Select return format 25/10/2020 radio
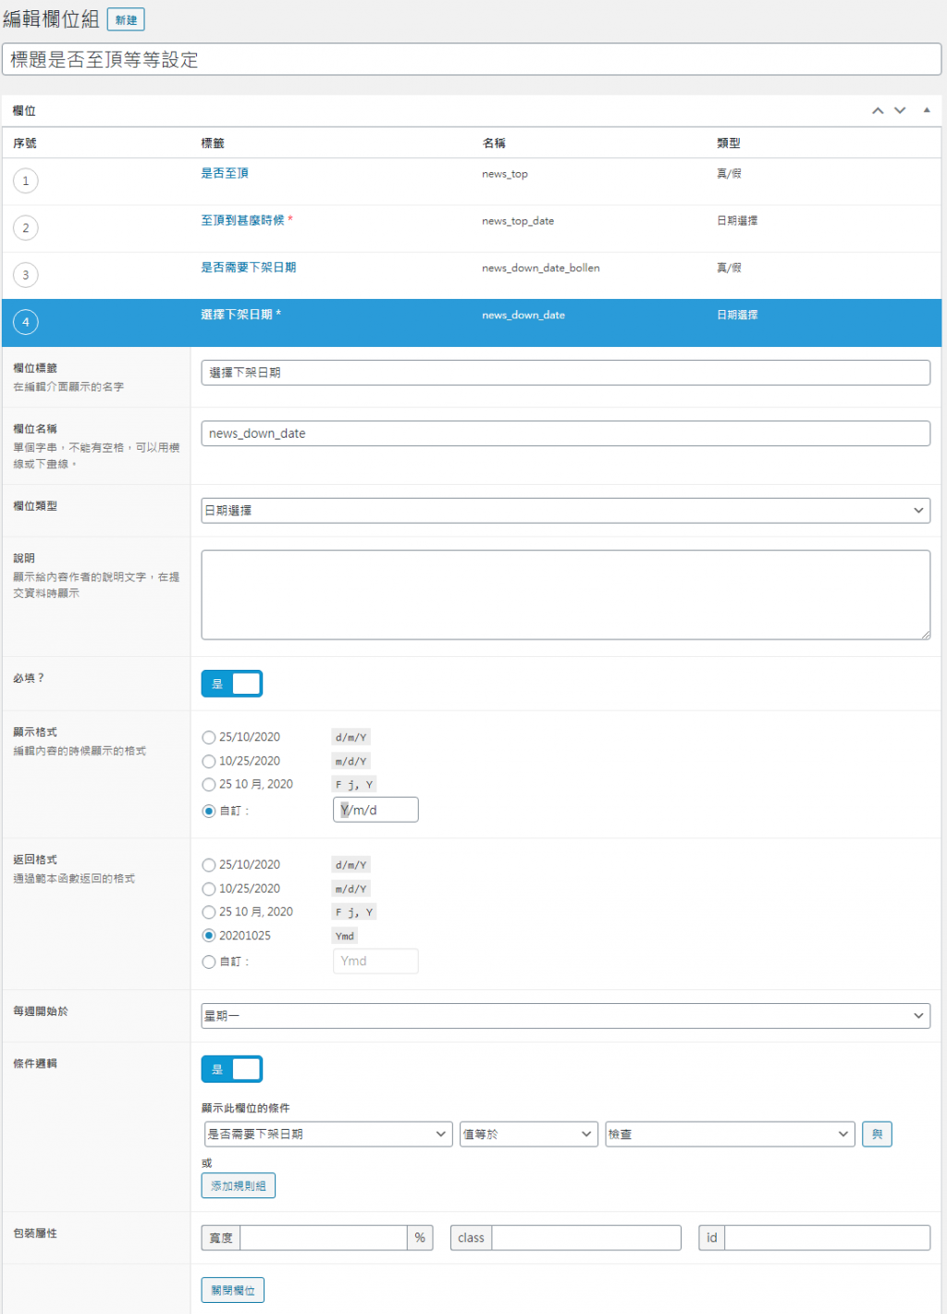The height and width of the screenshot is (1314, 947). (x=209, y=865)
